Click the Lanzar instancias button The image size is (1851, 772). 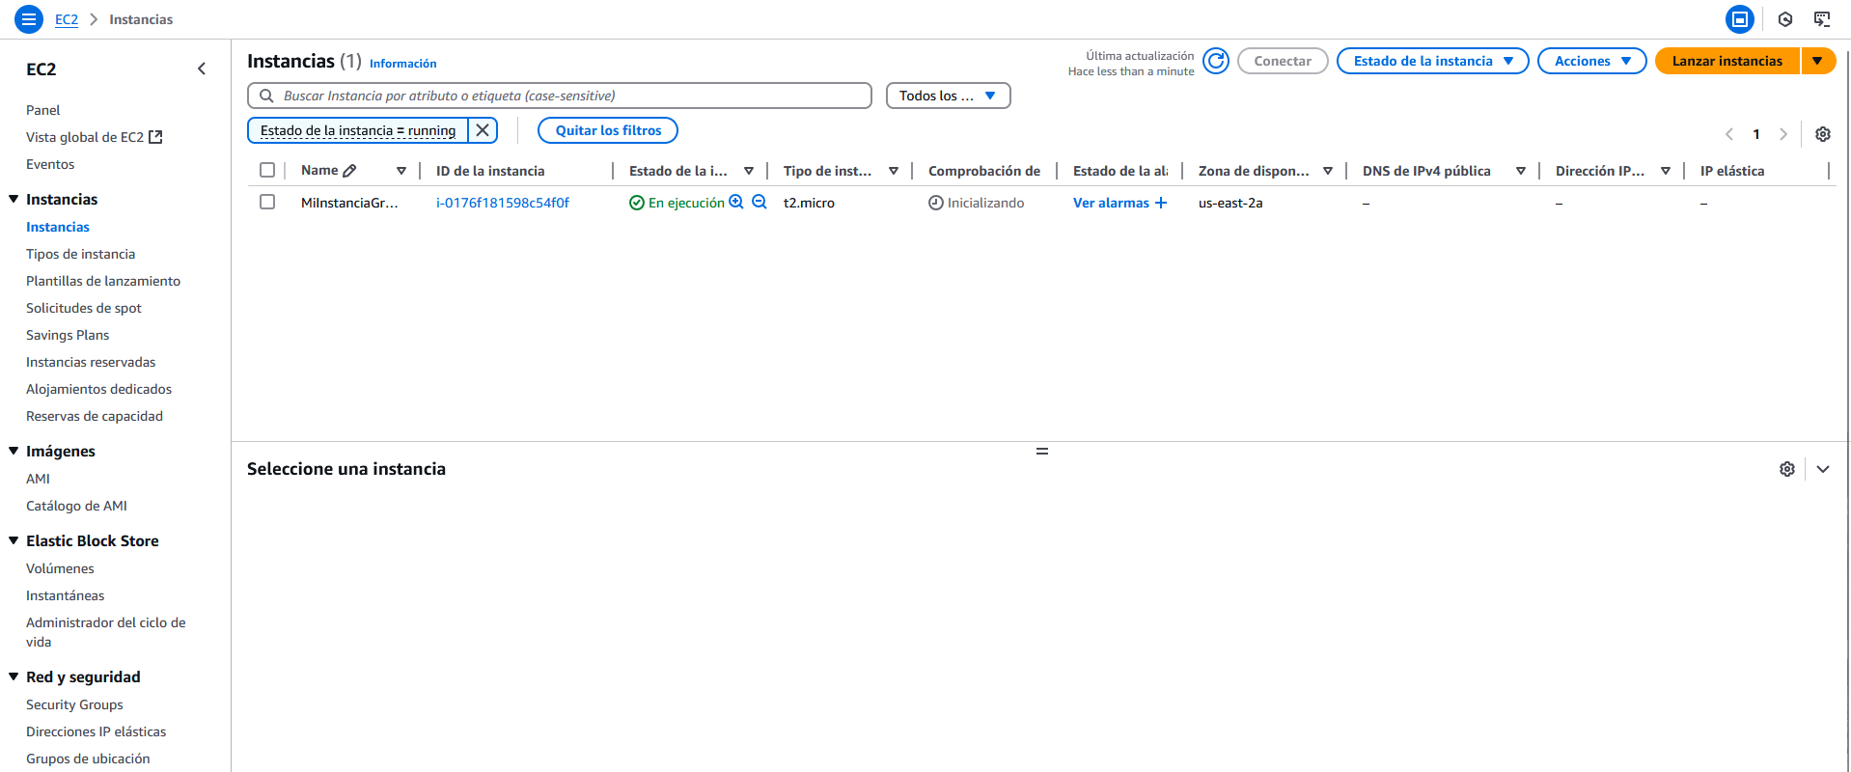point(1727,61)
